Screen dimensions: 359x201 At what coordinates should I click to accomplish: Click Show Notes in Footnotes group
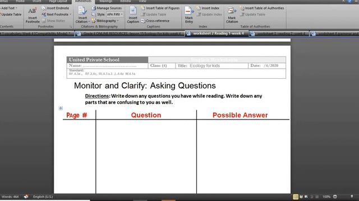tap(54, 21)
